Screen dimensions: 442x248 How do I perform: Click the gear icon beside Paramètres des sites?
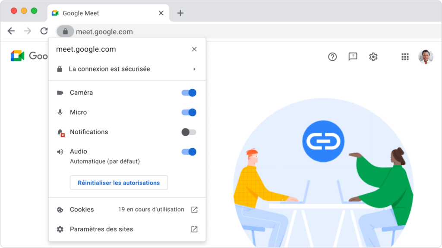[60, 229]
